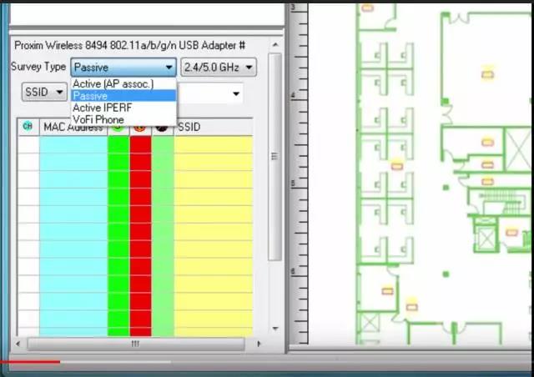The width and height of the screenshot is (534, 377).
Task: Click the vertical scrollbar thumb of the AP list
Action: coord(274,156)
